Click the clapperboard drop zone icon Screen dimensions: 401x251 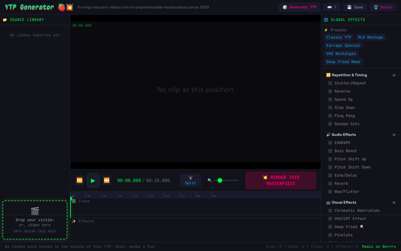point(35,211)
